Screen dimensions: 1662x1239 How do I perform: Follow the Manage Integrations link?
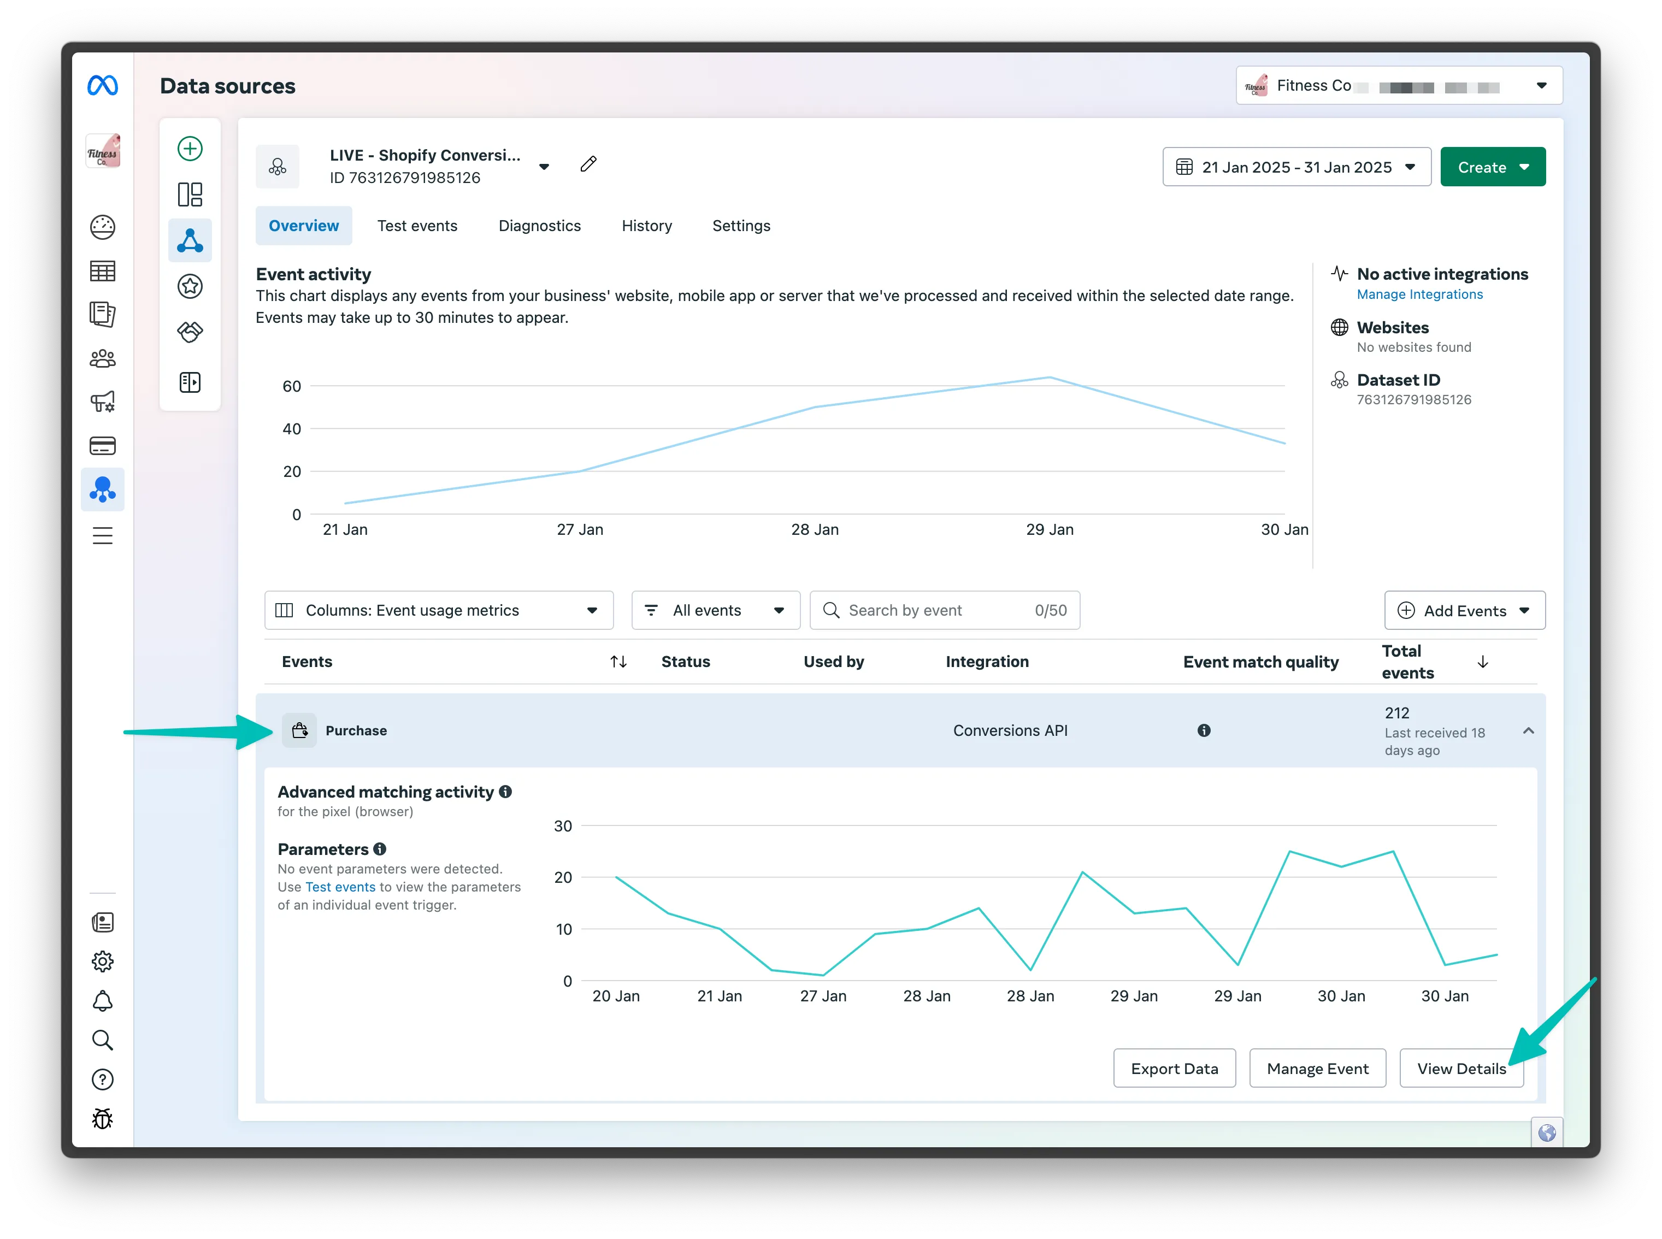pos(1419,295)
